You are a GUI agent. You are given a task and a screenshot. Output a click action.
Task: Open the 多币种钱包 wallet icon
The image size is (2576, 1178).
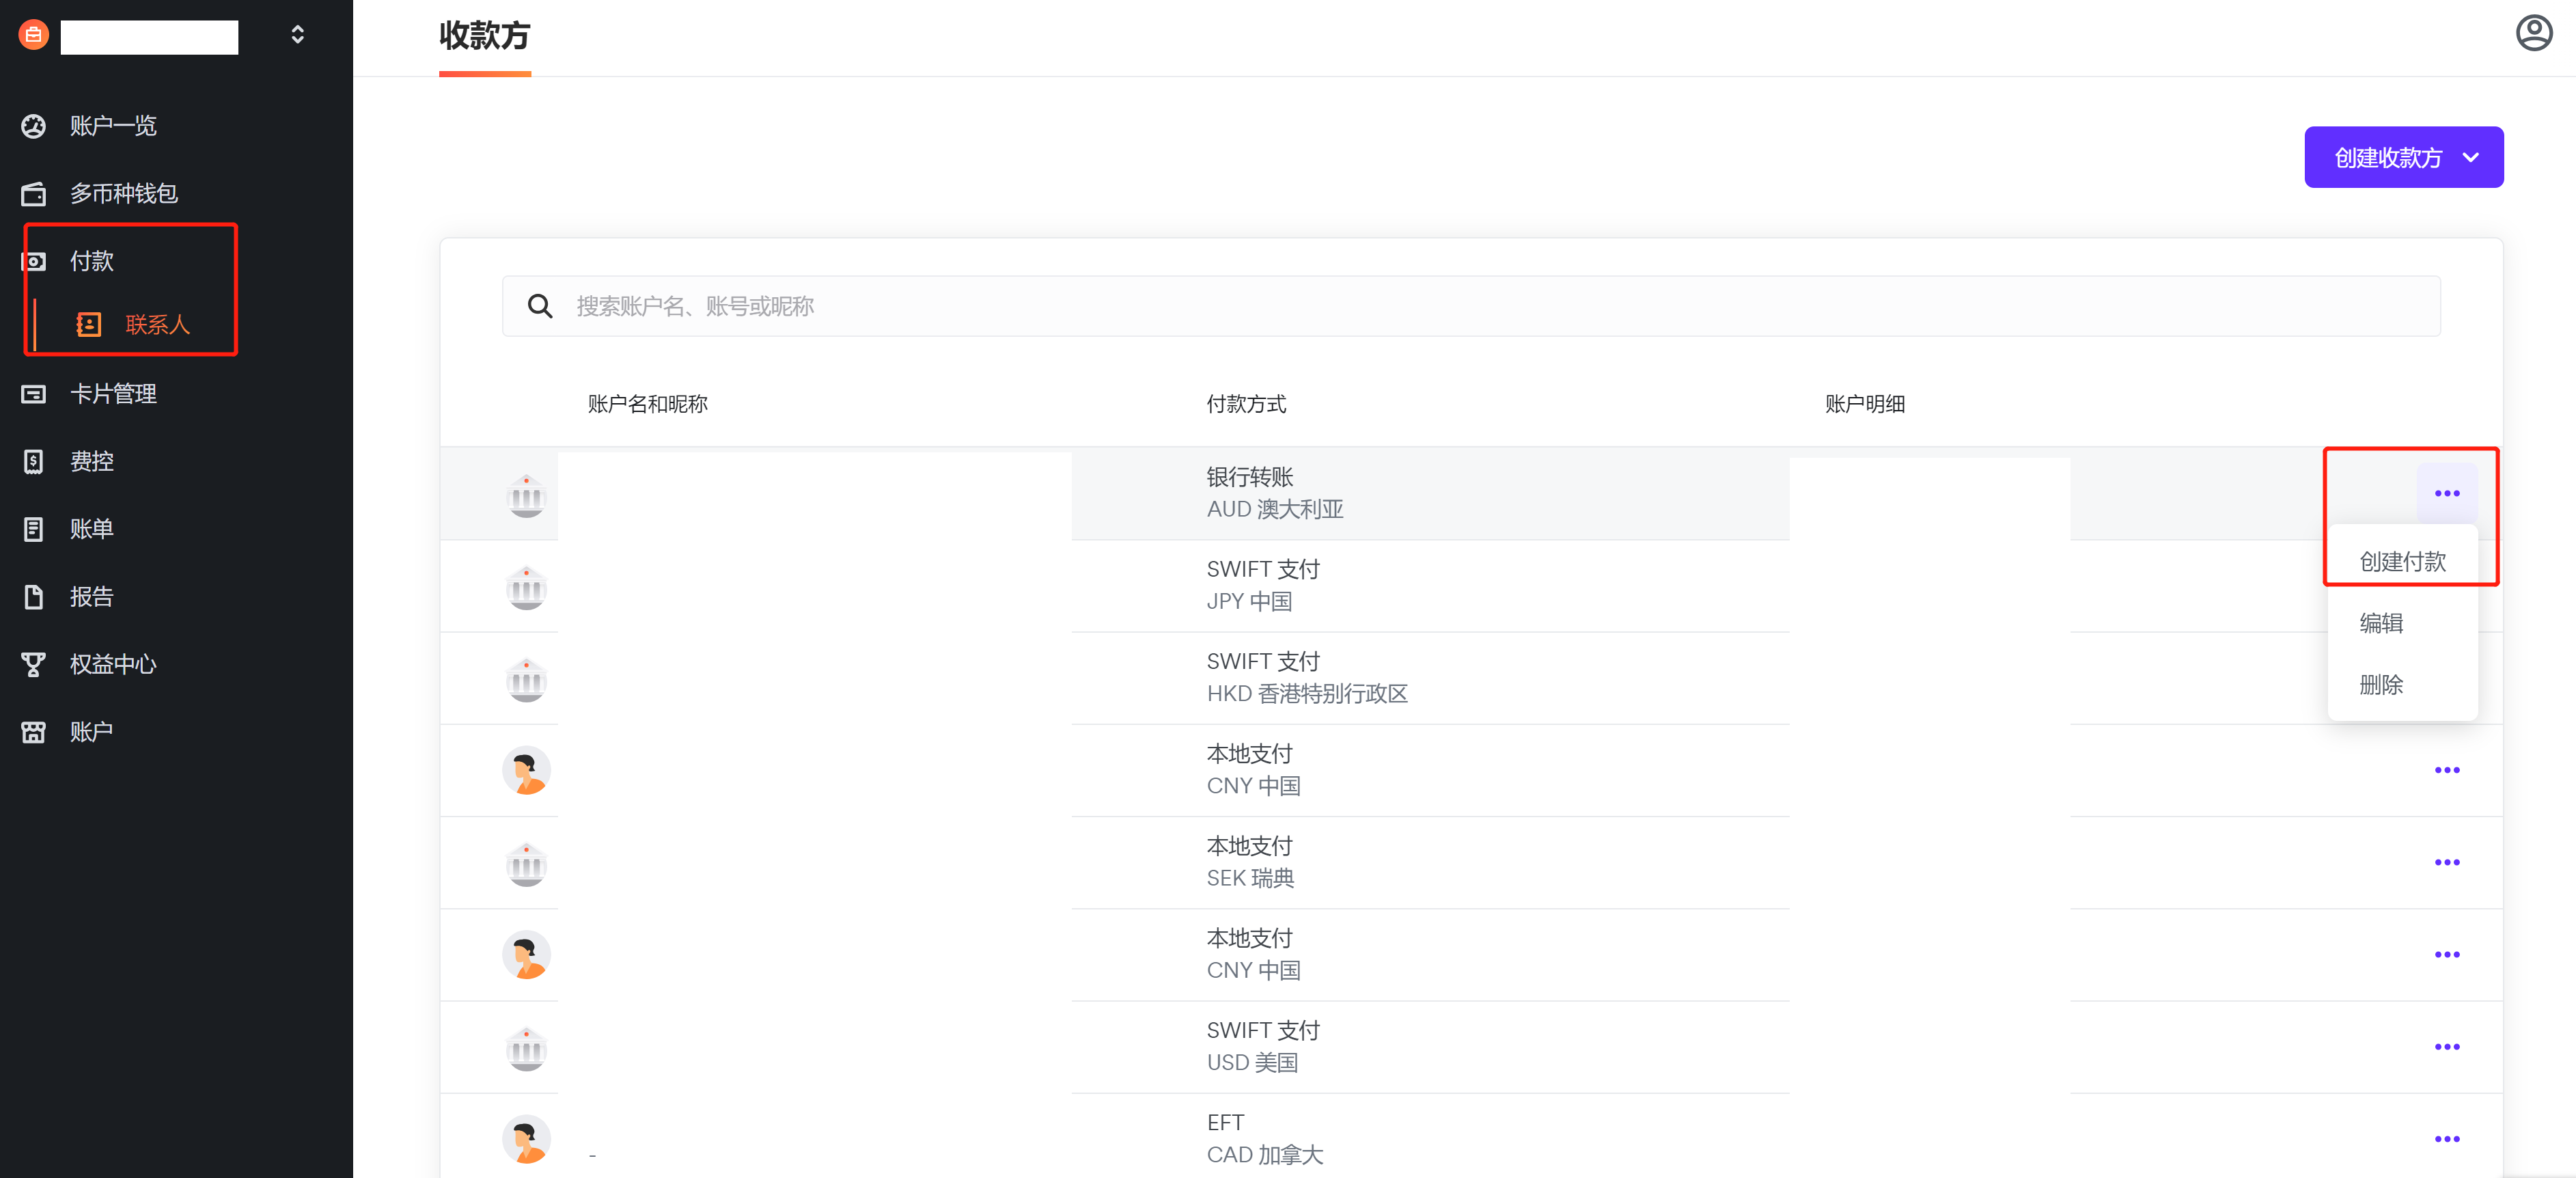point(33,194)
